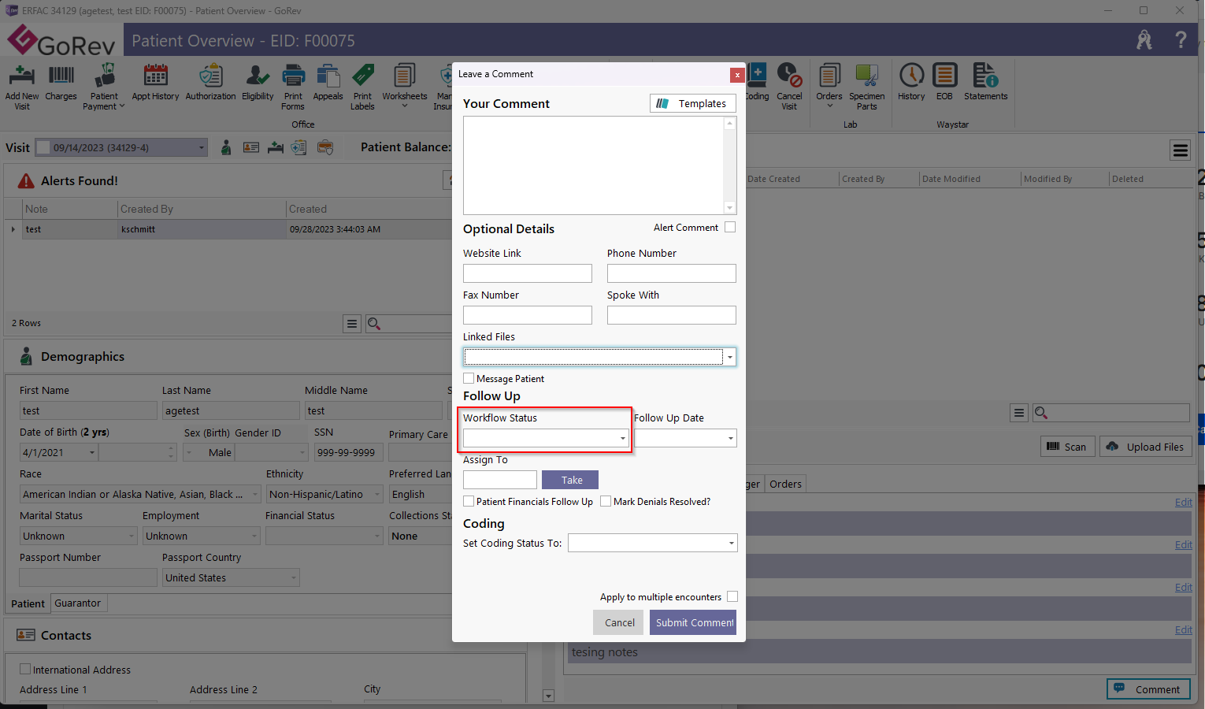The width and height of the screenshot is (1205, 709).
Task: Open the Employment dropdown
Action: [x=254, y=536]
